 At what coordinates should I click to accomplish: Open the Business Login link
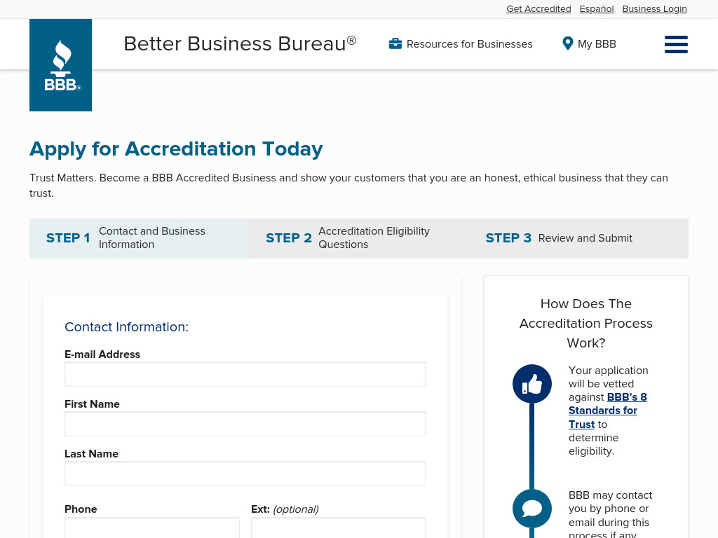pos(654,8)
